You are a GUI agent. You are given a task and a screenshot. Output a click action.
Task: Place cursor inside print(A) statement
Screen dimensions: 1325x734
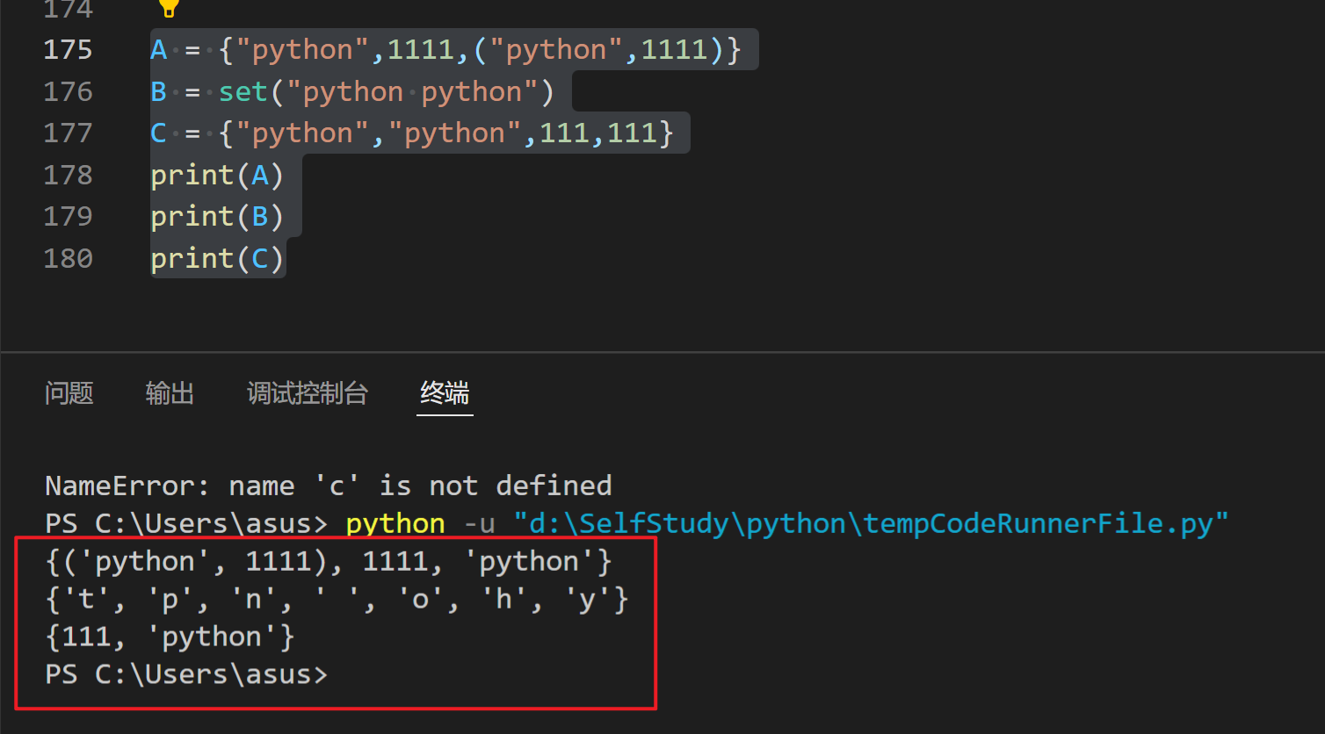pos(215,175)
